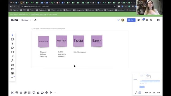Select the Text tool

[x=12, y=43]
